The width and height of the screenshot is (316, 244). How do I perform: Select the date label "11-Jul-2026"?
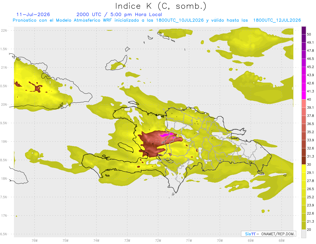coord(33,14)
